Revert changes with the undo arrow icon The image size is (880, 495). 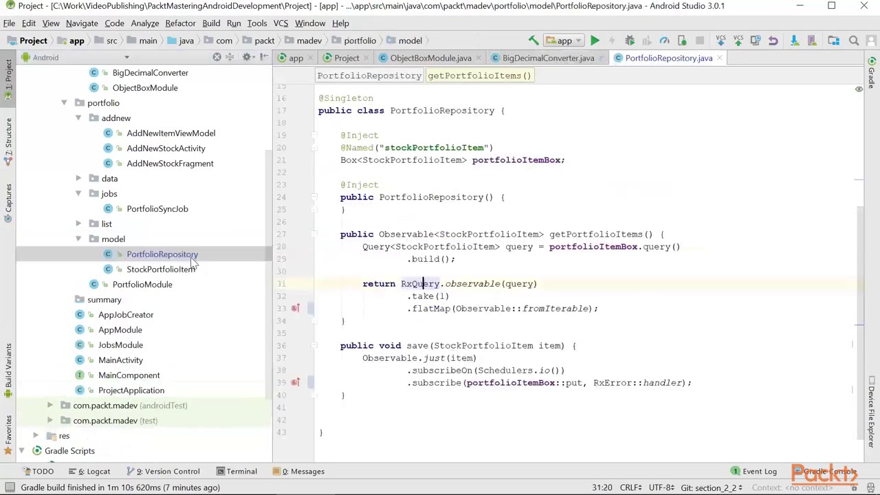click(773, 41)
